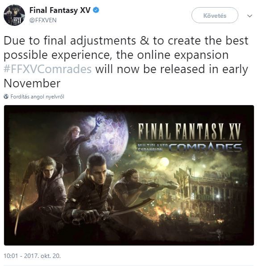Screen dimensions: 262x266
Task: Open the #FFXVComrades hashtag
Action: pyautogui.click(x=48, y=69)
